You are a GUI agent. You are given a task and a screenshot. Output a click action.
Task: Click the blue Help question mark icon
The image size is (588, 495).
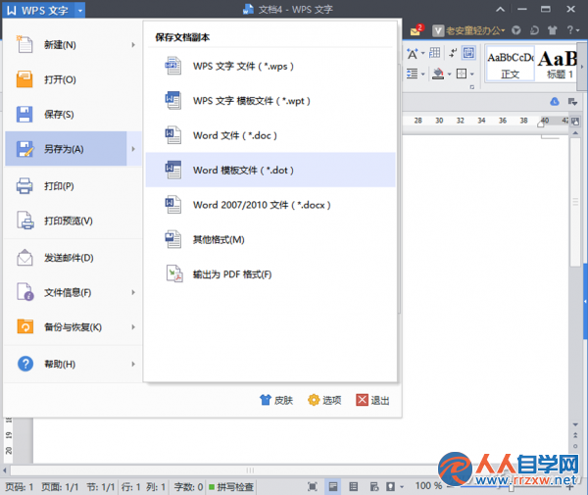tap(25, 364)
